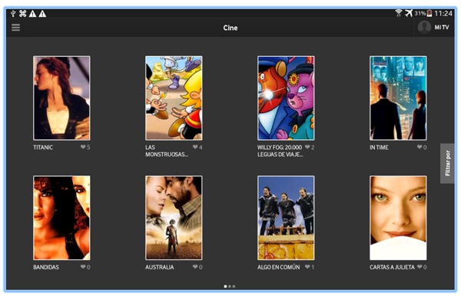Go to the first page indicator dot
The image size is (461, 297).
[x=225, y=286]
